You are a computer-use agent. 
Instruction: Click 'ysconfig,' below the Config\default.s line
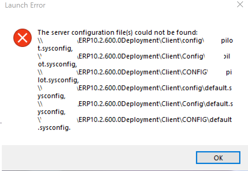pos(51,112)
